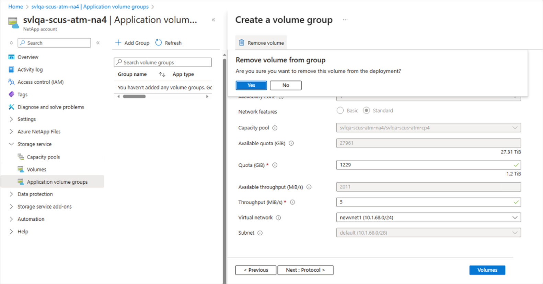Open Volumes page in sidebar
Viewport: 543px width, 284px height.
click(37, 169)
